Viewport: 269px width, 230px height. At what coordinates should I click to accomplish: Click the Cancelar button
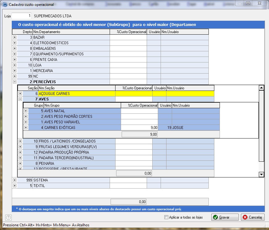point(253,217)
